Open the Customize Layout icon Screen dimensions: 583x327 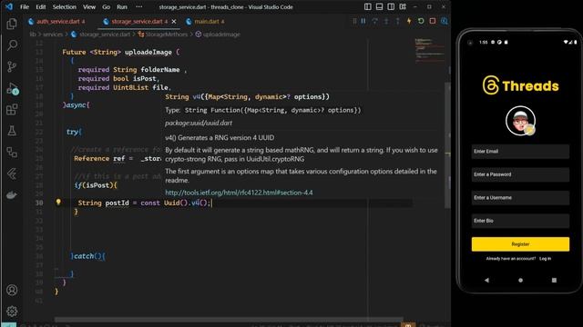coord(403,6)
